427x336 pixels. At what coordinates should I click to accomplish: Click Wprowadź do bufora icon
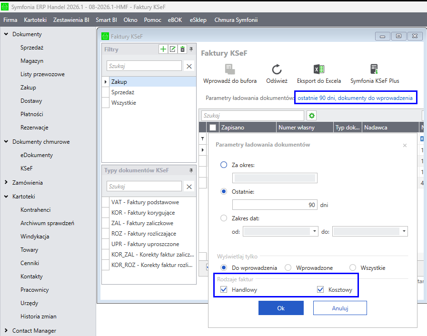(x=230, y=69)
